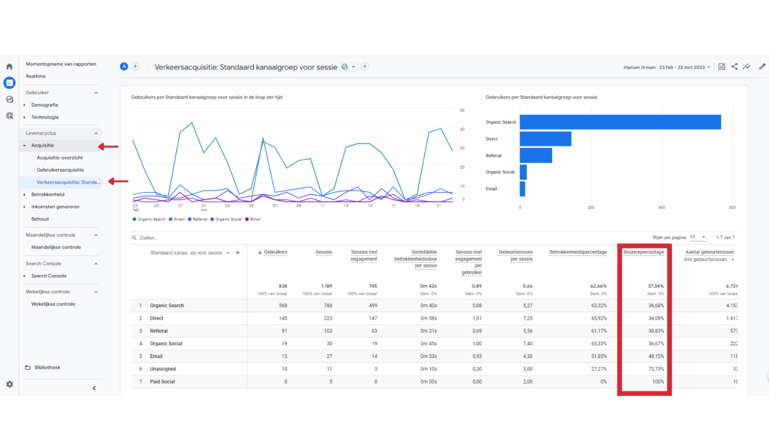Open Gebruikersacquisitie report
This screenshot has height=432, width=769.
[60, 170]
